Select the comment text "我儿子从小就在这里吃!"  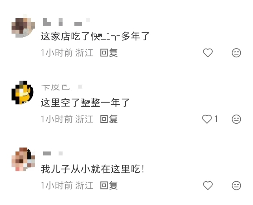93,169
